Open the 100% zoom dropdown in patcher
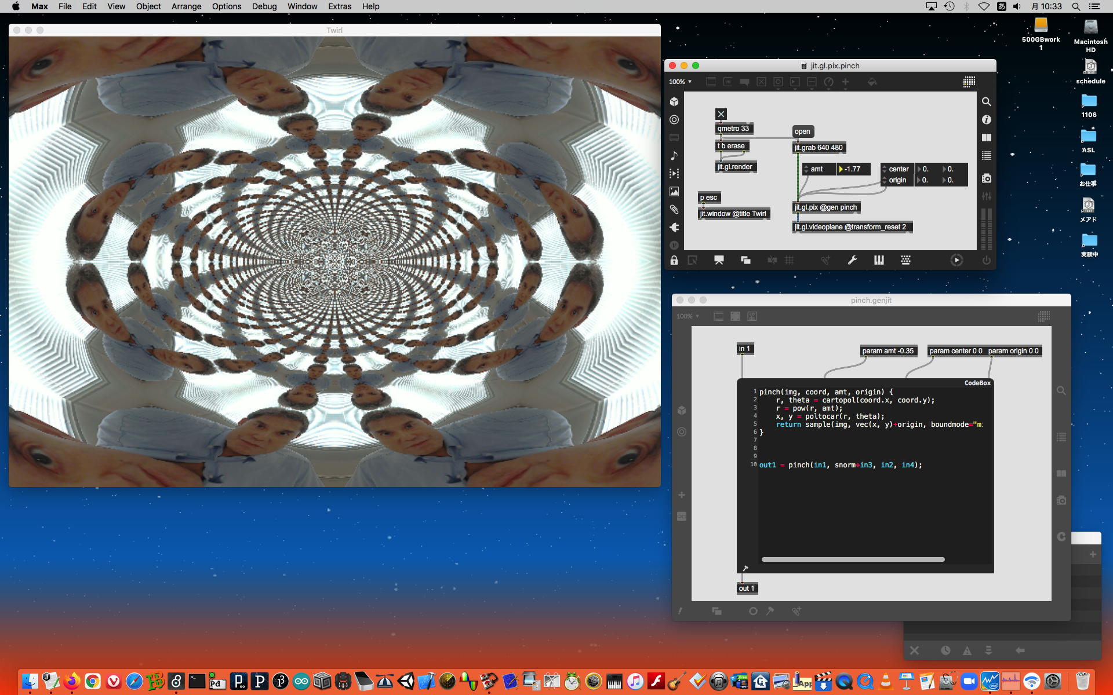Image resolution: width=1113 pixels, height=695 pixels. tap(681, 82)
